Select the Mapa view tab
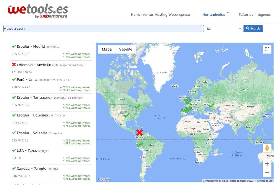 point(106,49)
